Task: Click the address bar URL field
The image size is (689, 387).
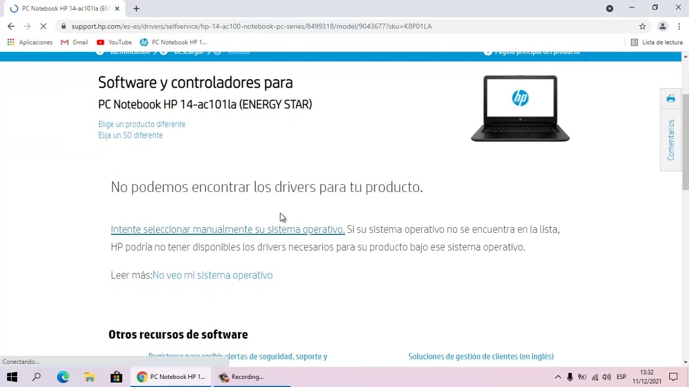Action: 344,26
